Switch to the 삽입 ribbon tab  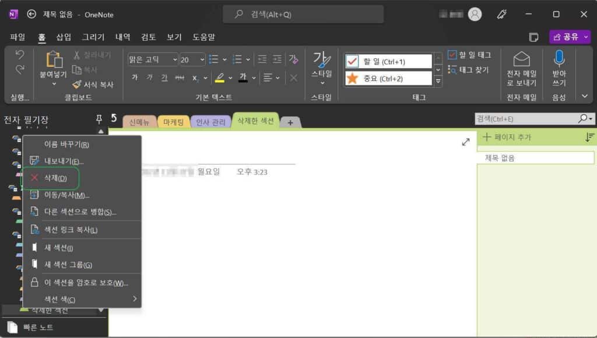point(64,37)
